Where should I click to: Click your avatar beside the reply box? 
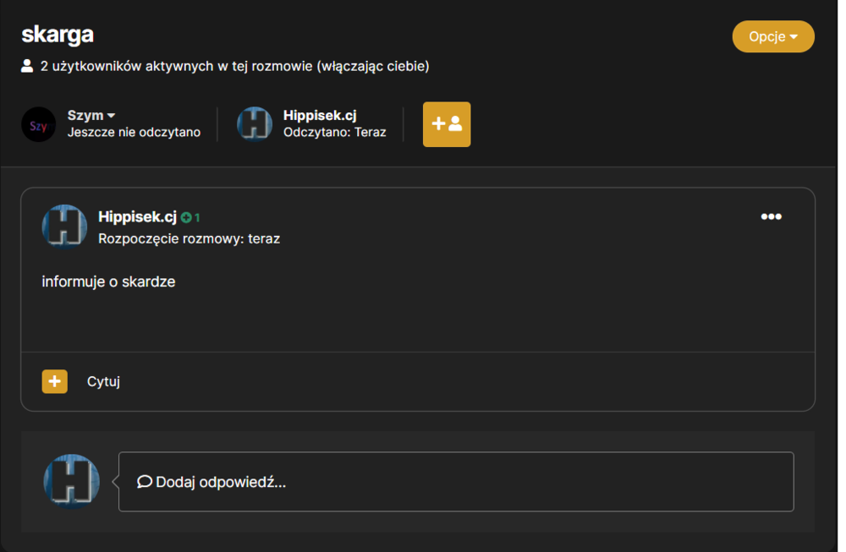coord(71,481)
